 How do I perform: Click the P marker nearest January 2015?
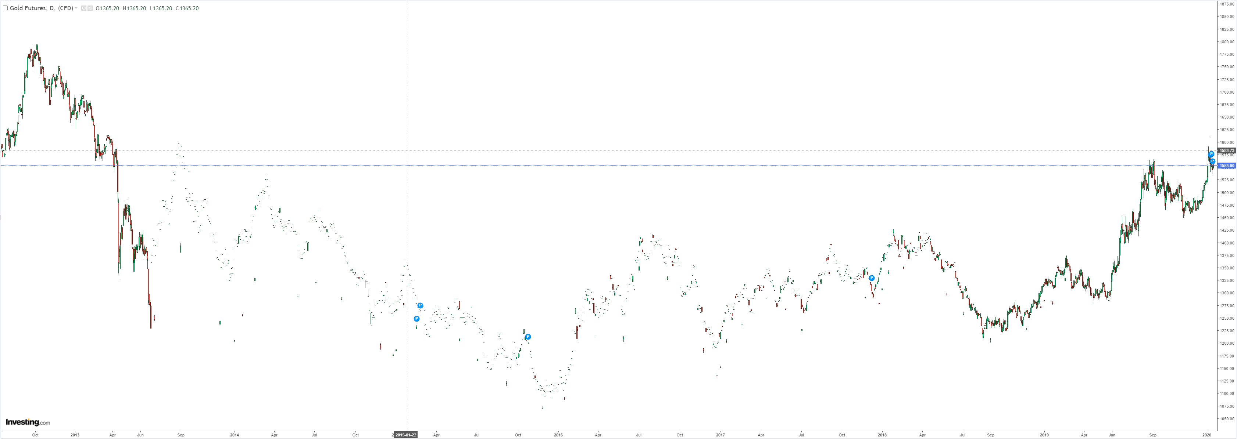[416, 319]
